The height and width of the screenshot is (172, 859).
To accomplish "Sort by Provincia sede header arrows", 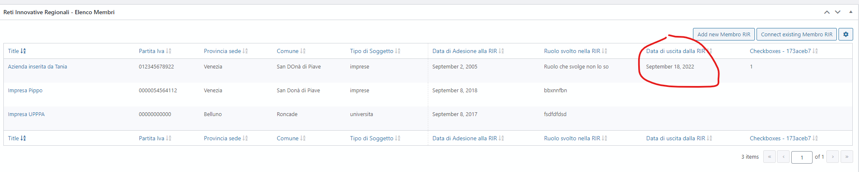I will (226, 51).
